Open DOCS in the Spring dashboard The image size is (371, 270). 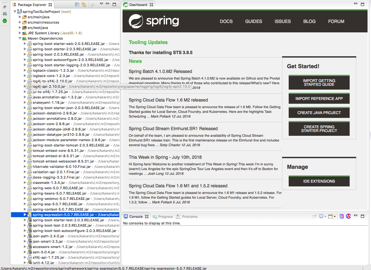[x=226, y=21]
